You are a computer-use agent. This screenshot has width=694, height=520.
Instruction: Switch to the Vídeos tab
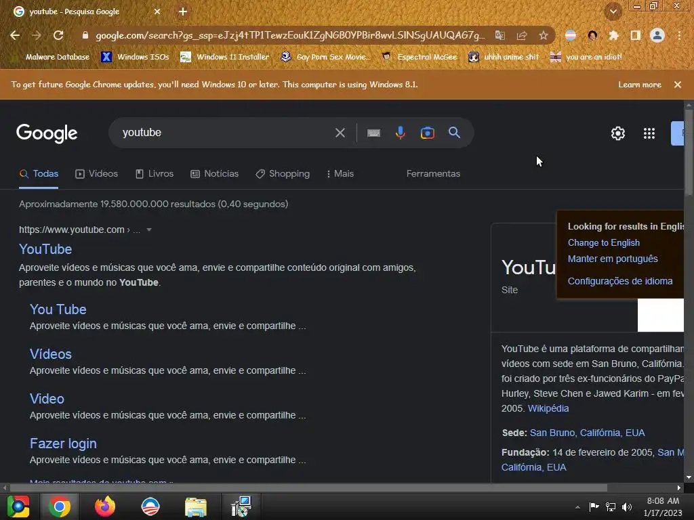click(x=96, y=174)
